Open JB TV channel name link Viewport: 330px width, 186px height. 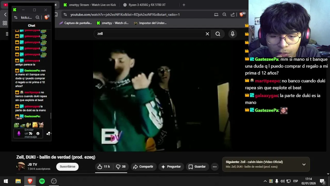point(32,165)
